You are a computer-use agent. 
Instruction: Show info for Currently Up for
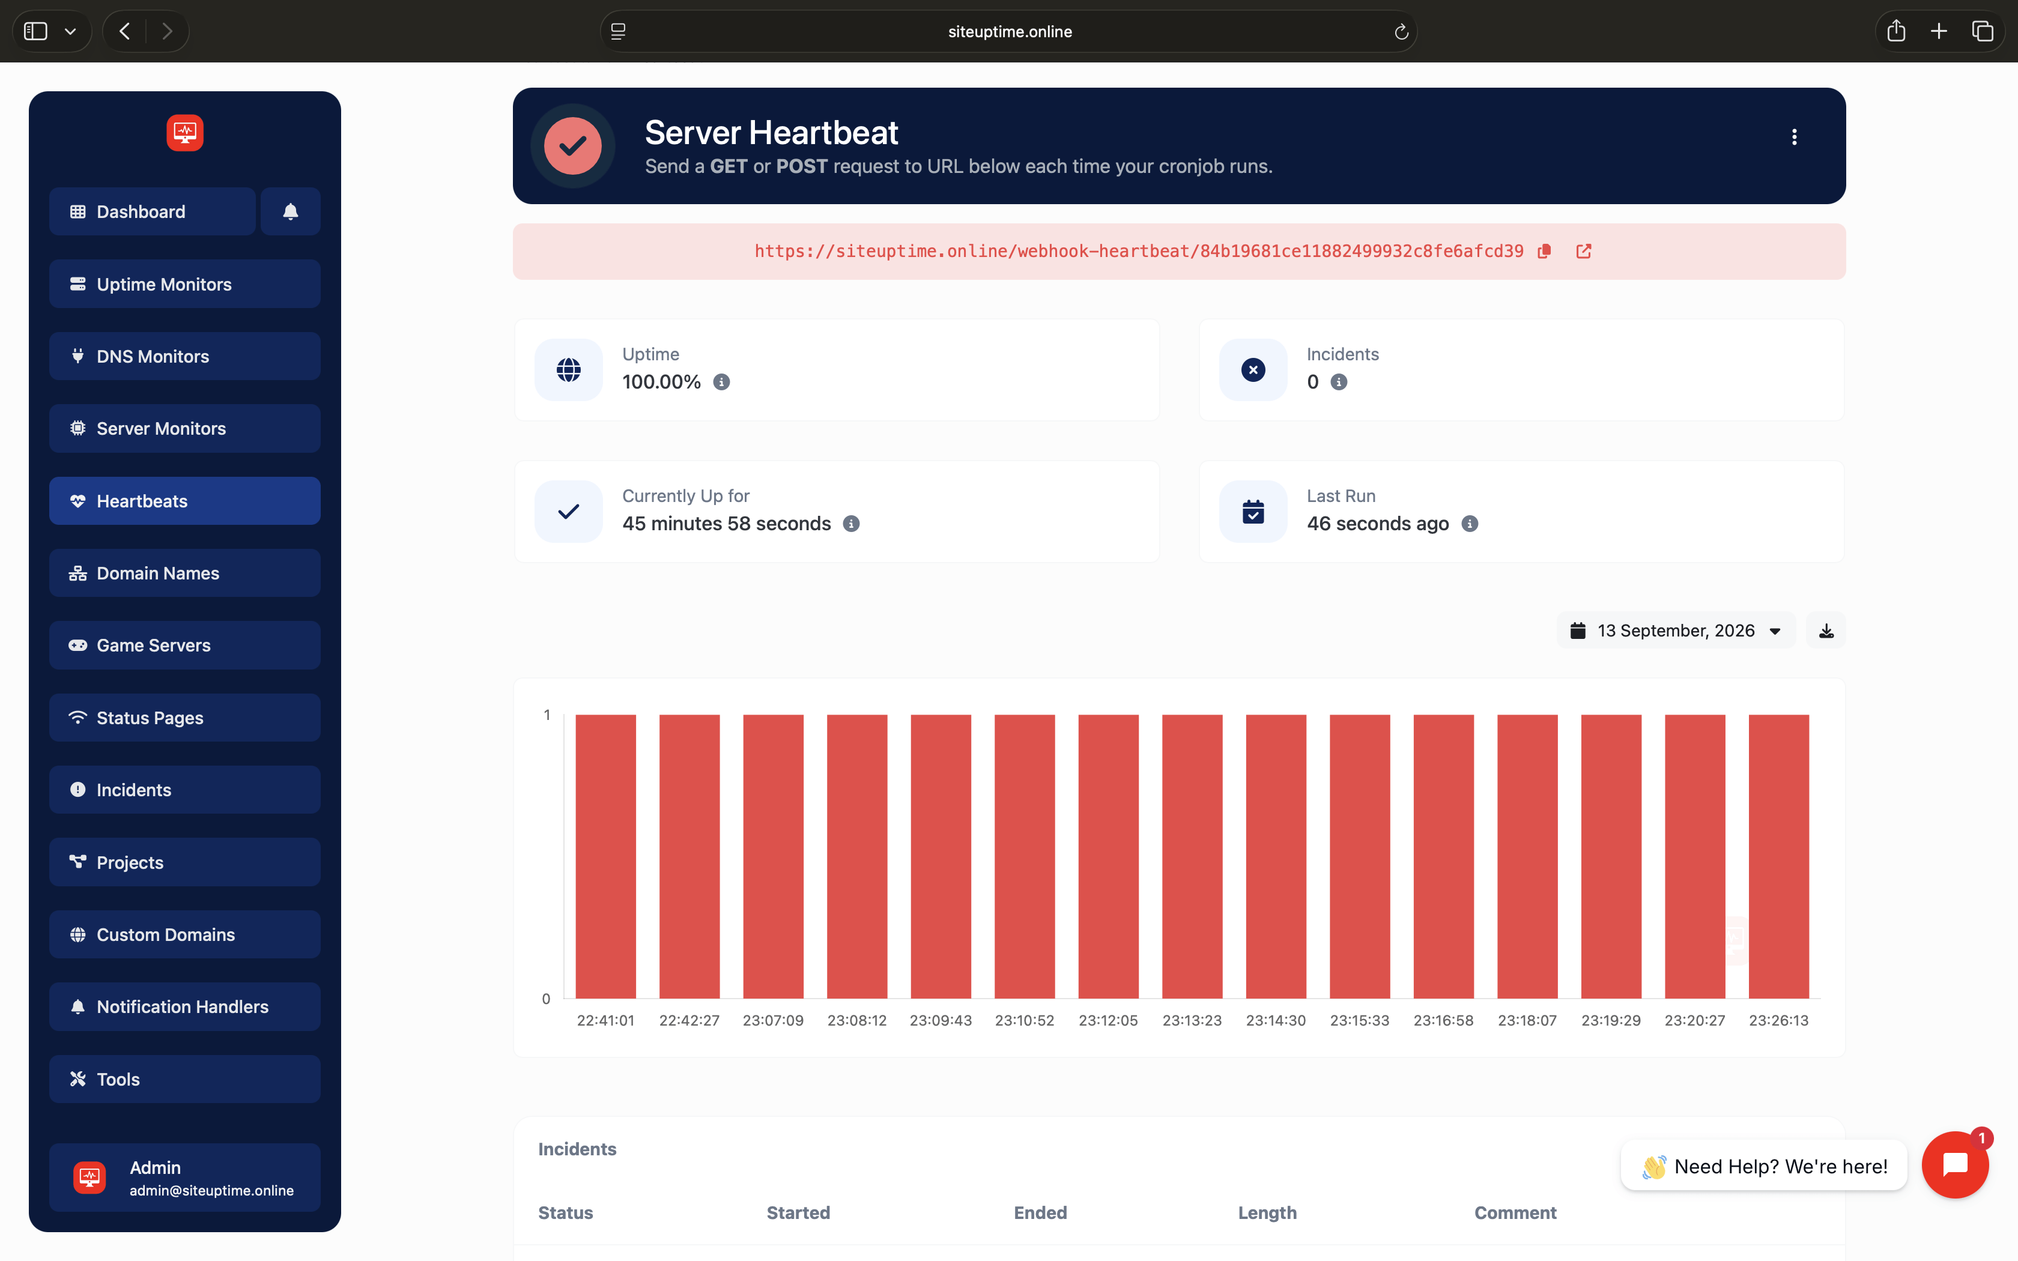[850, 524]
